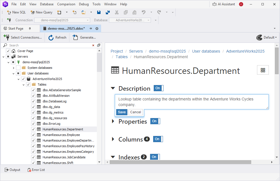280x181 pixels.
Task: Click the AI Assistant button
Action: point(223,4)
